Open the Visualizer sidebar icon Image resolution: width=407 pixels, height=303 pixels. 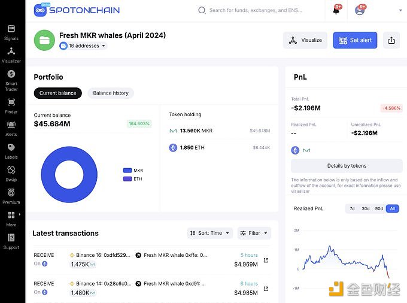11,54
